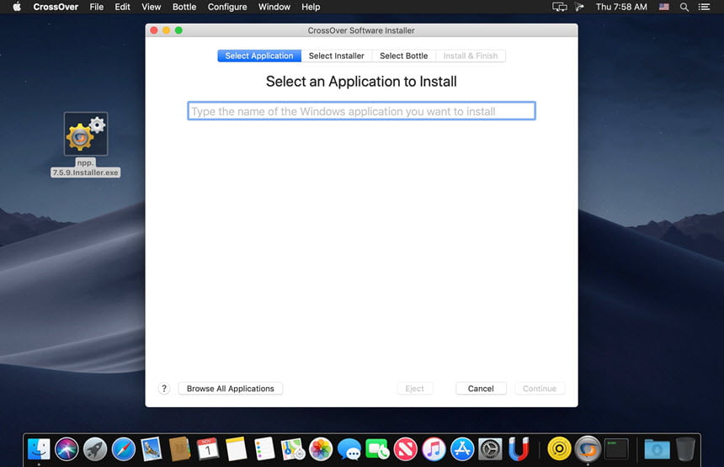Minimize the installer with the yellow button
Image resolution: width=724 pixels, height=467 pixels.
[166, 30]
